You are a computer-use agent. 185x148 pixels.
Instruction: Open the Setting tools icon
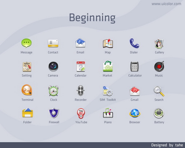click(x=27, y=67)
